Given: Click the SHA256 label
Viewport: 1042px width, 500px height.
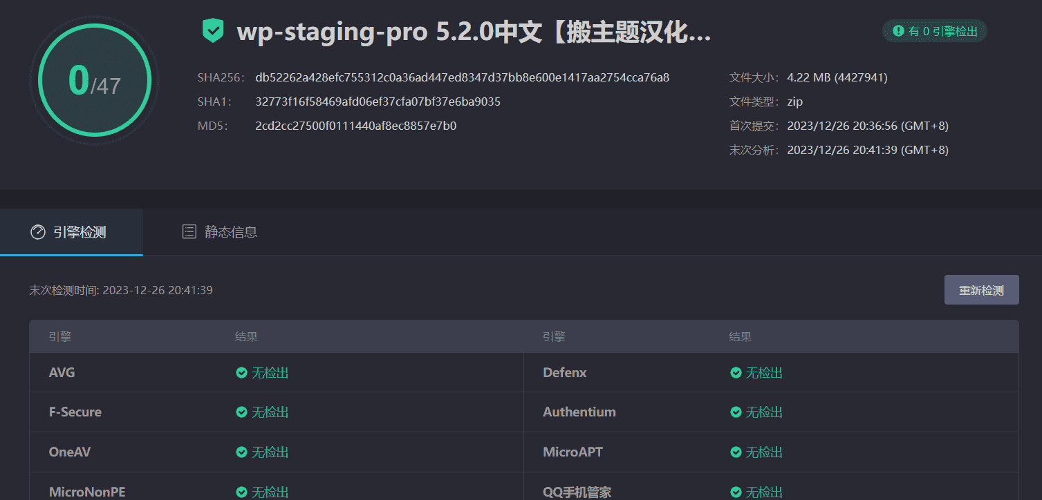Looking at the screenshot, I should coord(221,77).
